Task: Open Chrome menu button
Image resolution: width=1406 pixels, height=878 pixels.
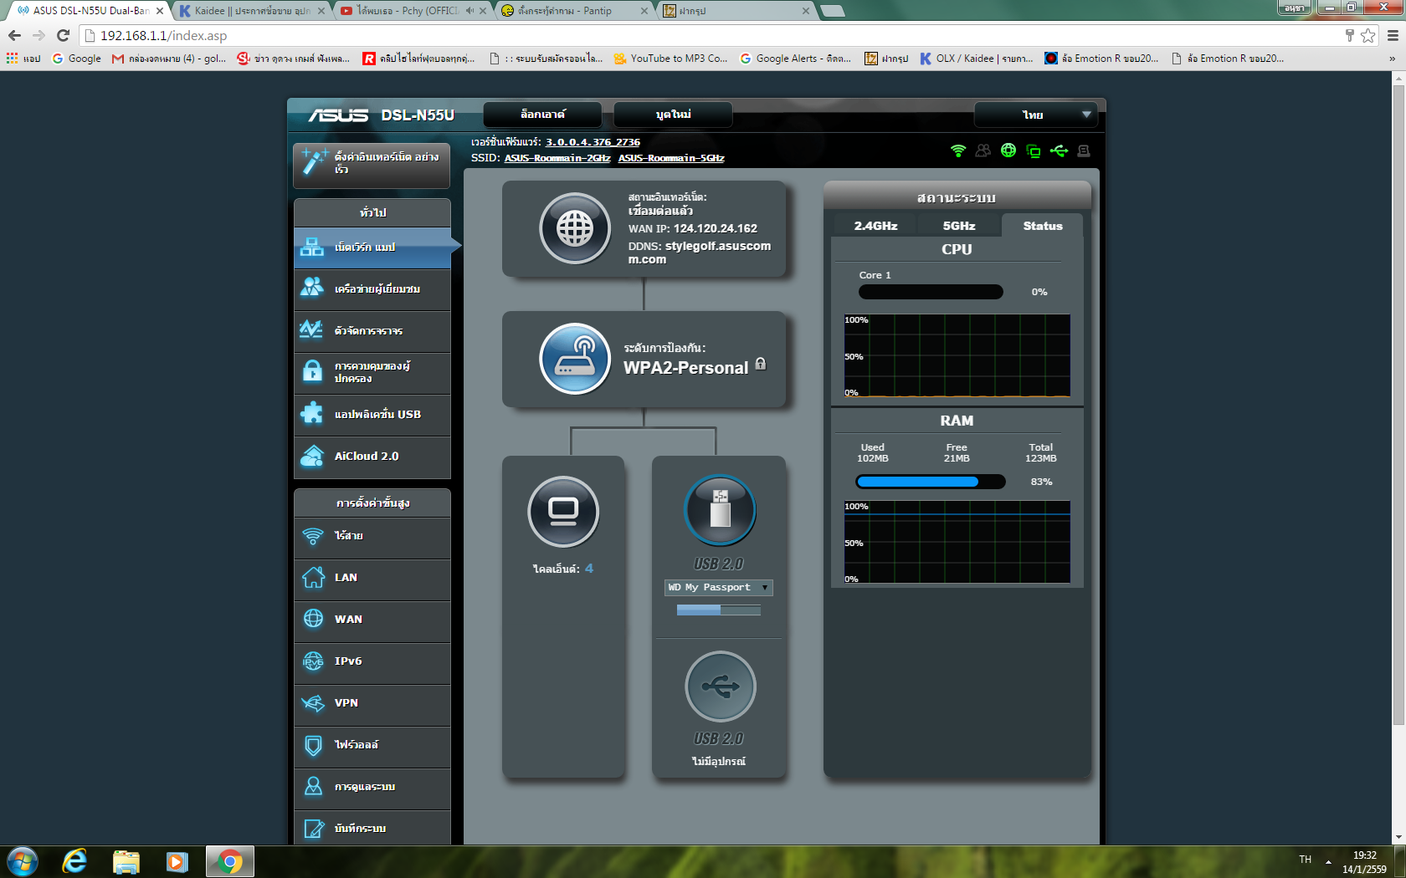Action: point(1393,35)
